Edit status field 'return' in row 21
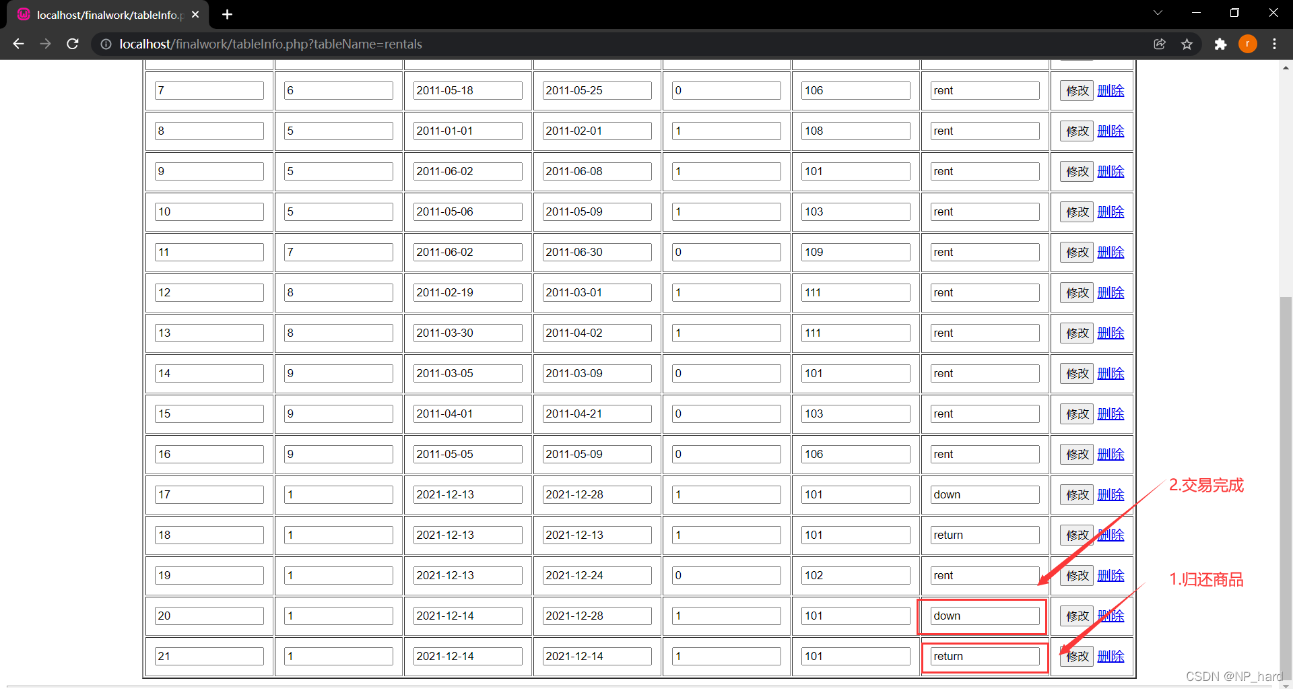 (x=985, y=656)
